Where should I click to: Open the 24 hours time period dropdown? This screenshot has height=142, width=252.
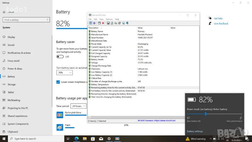pyautogui.click(x=78, y=106)
